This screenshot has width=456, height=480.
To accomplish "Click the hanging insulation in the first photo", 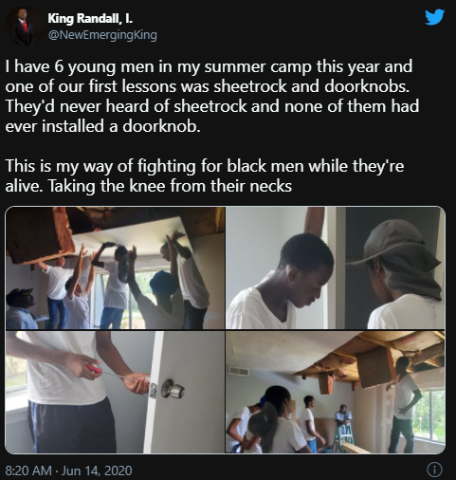I will (x=41, y=235).
